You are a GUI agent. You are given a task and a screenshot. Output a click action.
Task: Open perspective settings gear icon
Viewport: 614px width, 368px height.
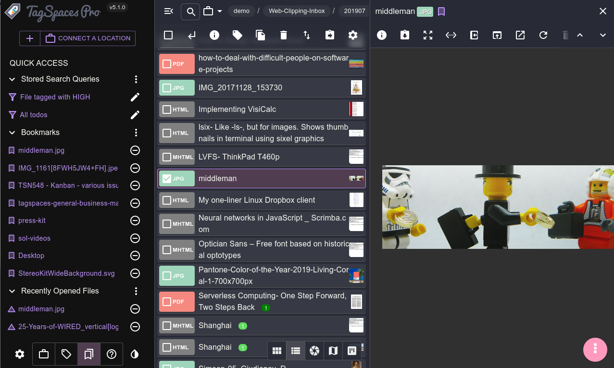(x=353, y=35)
